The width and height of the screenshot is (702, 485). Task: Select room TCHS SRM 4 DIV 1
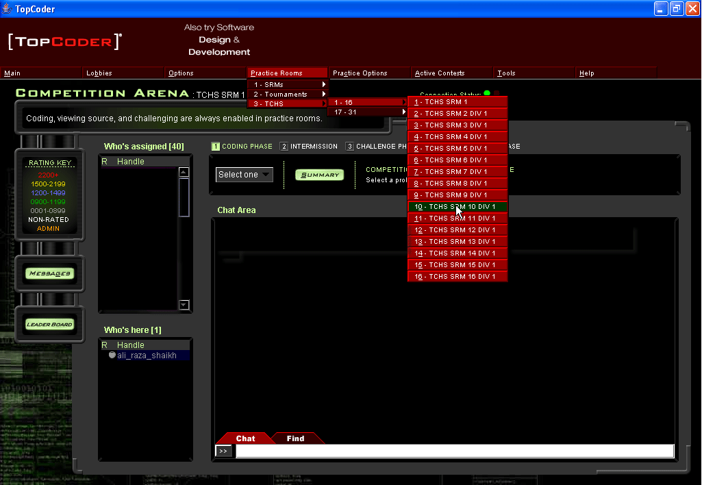click(x=457, y=137)
